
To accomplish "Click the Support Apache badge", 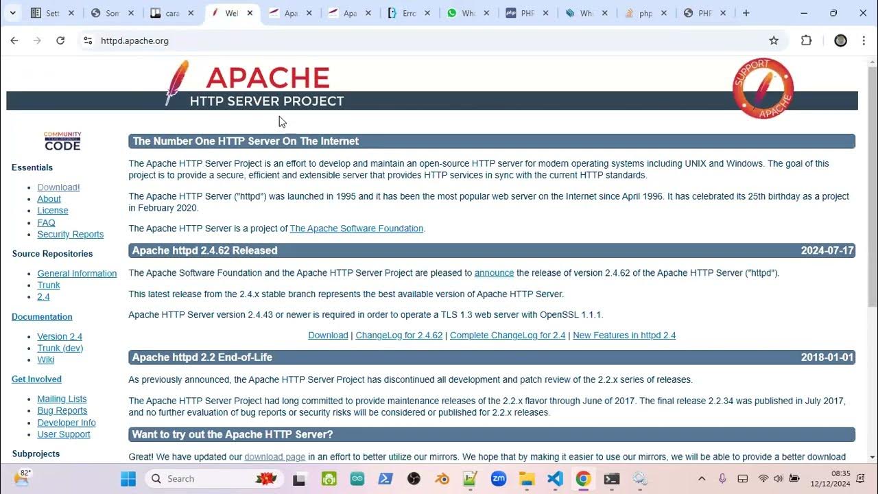I will click(x=763, y=89).
